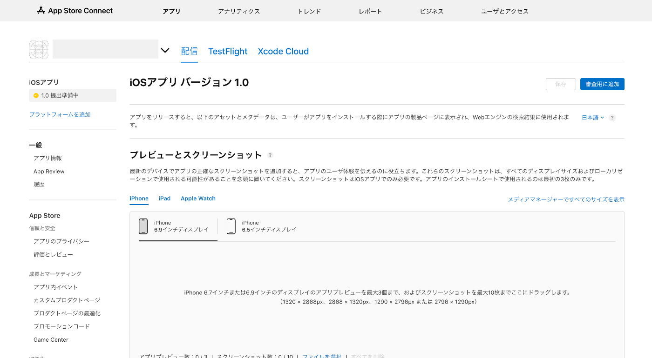The height and width of the screenshot is (358, 652).
Task: Open help icon beside 日本語 language selector
Action: pos(612,118)
